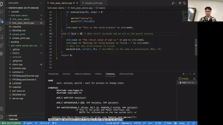
Task: Expand the received folder
Action: (25, 57)
